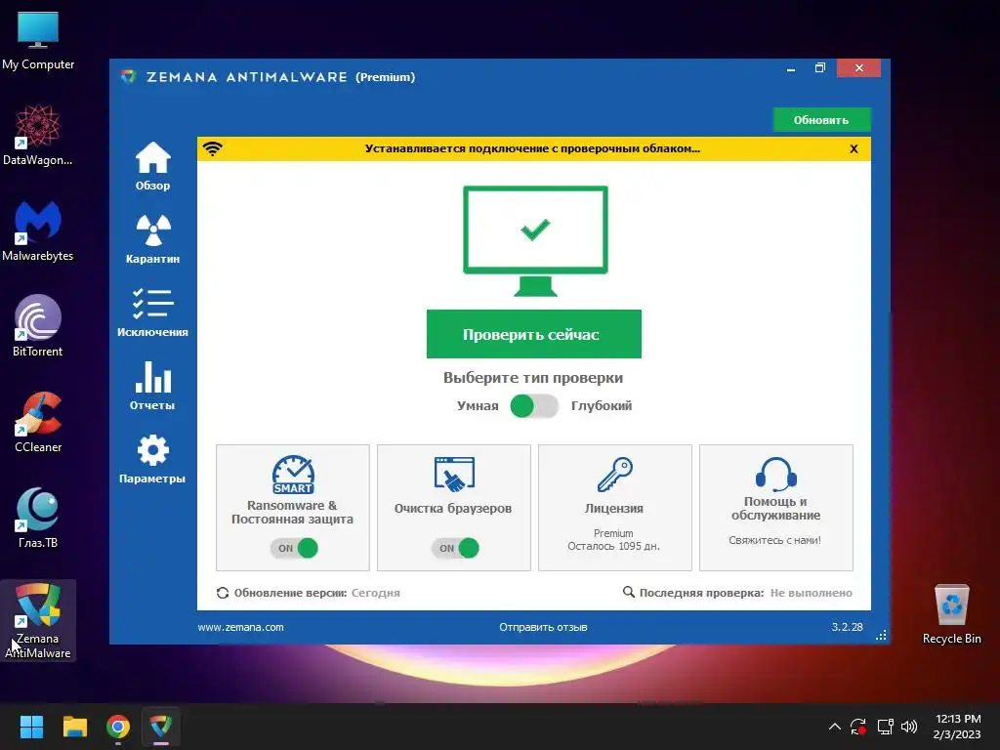1000x750 pixels.
Task: Select the Zemana AntiMalware desktop shortcut
Action: pyautogui.click(x=38, y=620)
